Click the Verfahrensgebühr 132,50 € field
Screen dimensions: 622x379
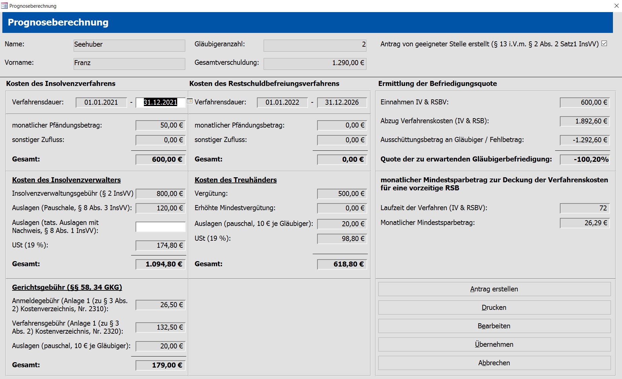[160, 327]
